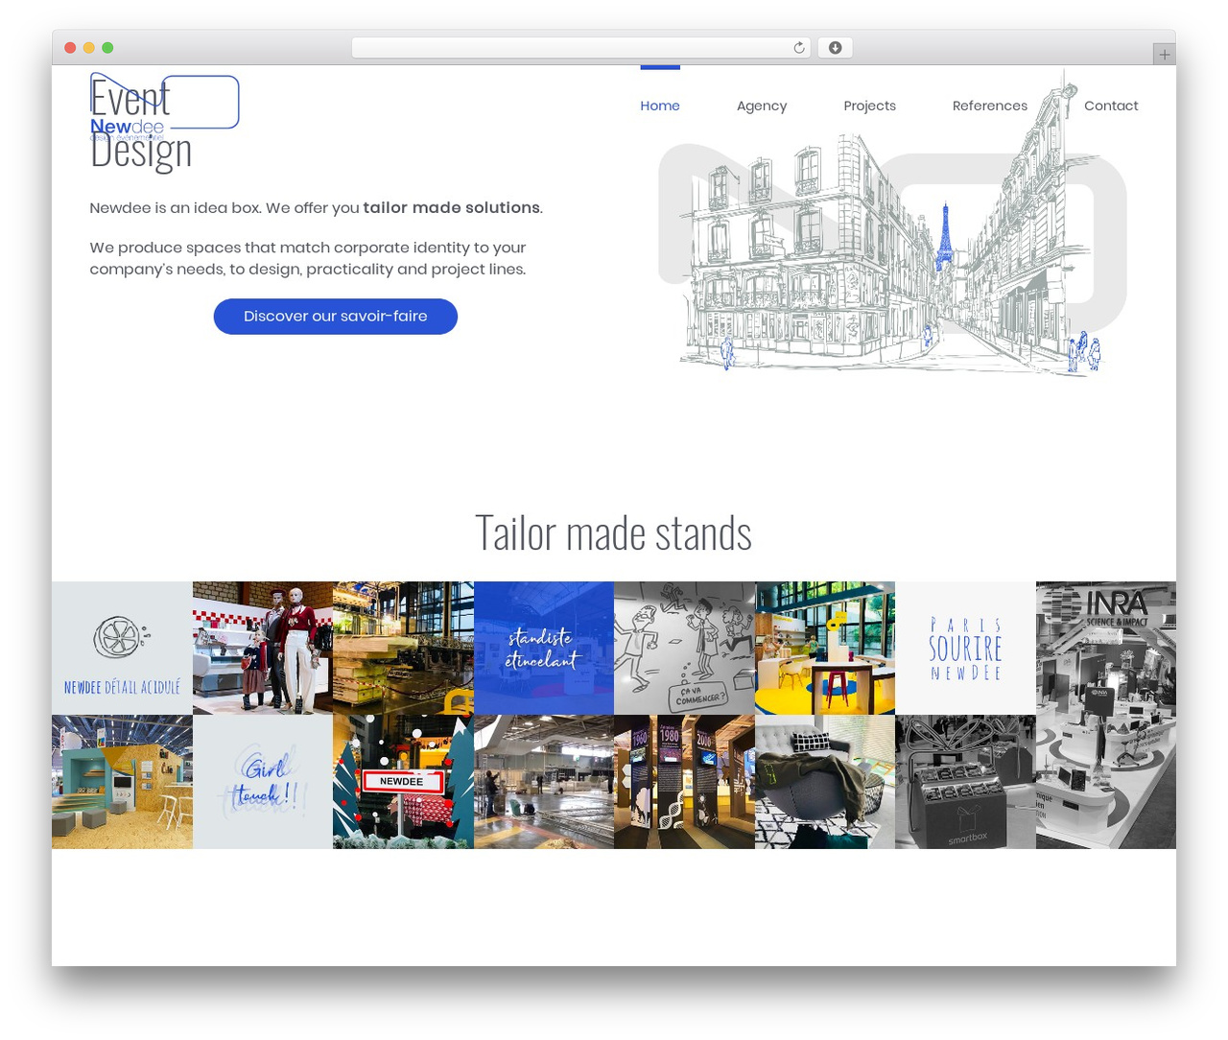The width and height of the screenshot is (1228, 1040).
Task: Open the INRA Science & Impact thumbnail
Action: click(x=1106, y=715)
